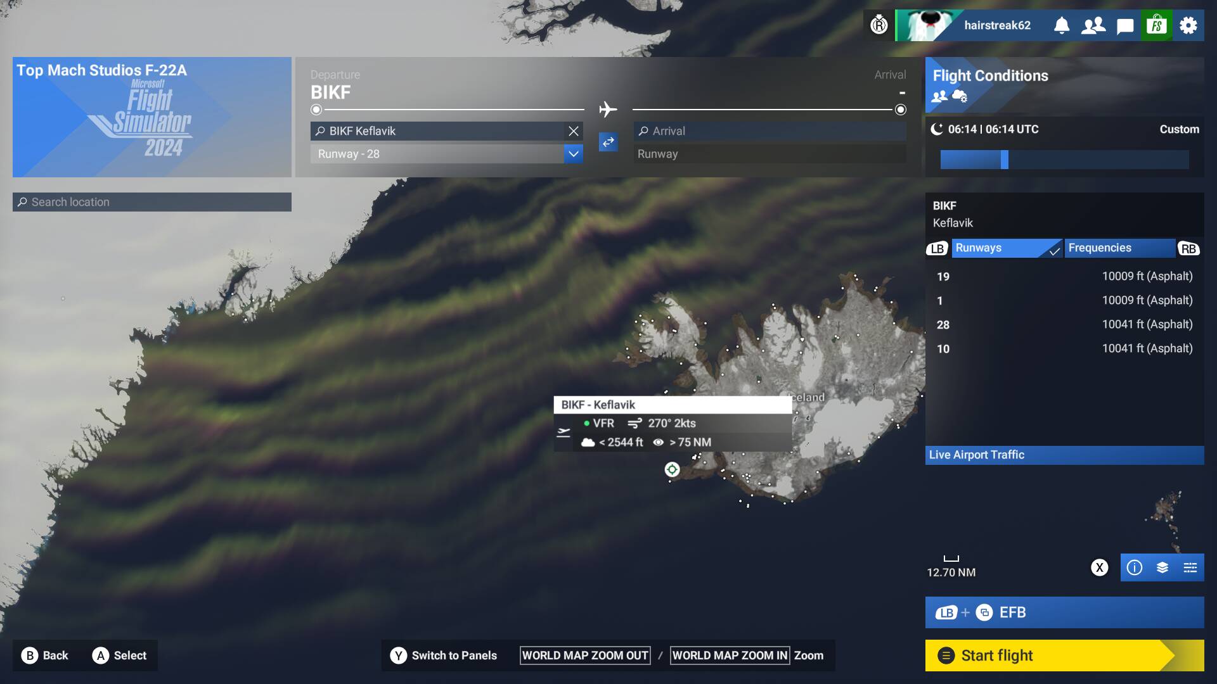Click the airplane icon on route line
The image size is (1217, 684).
click(x=608, y=110)
